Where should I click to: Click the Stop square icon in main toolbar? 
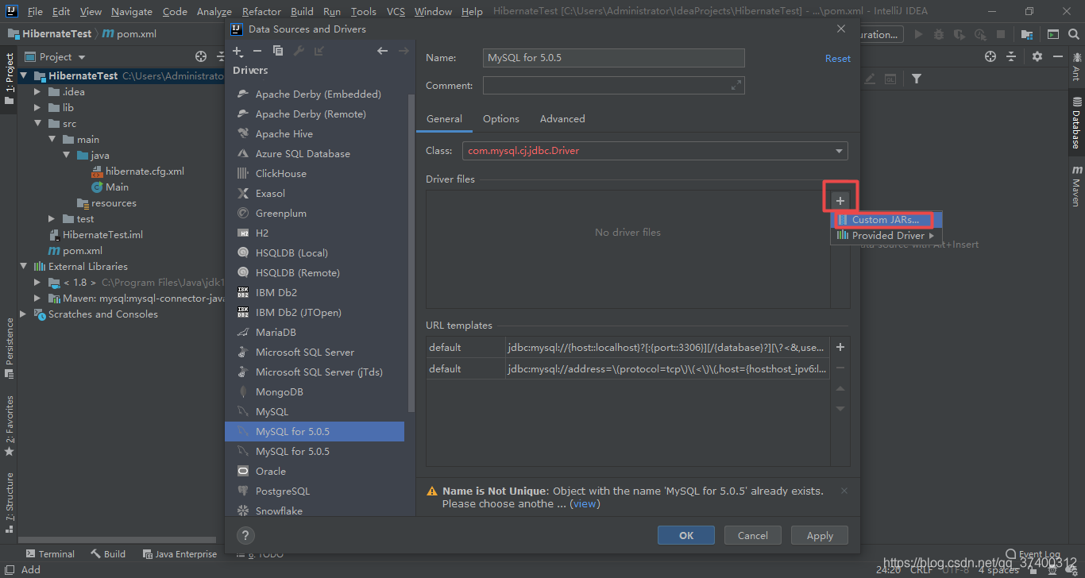[x=1001, y=34]
